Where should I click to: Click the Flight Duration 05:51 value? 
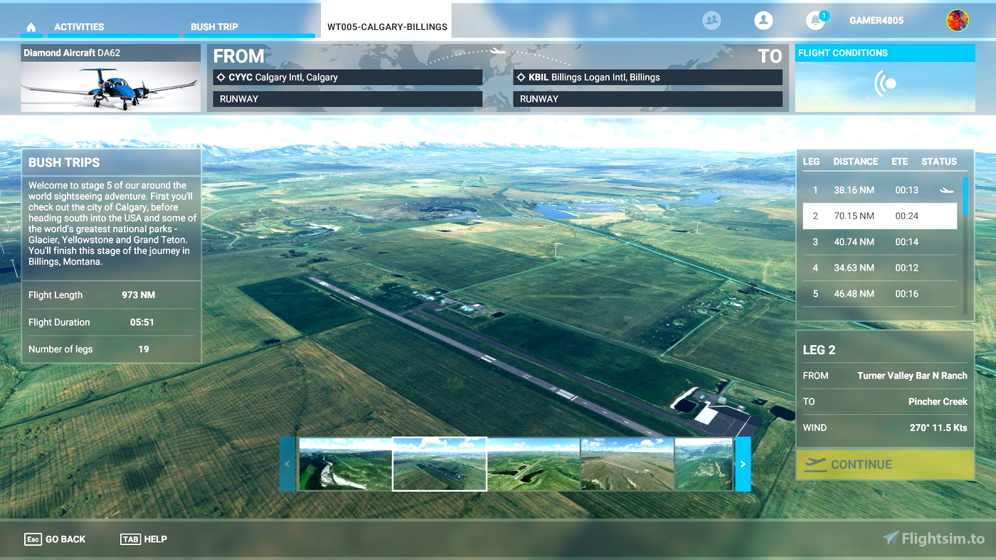[142, 322]
